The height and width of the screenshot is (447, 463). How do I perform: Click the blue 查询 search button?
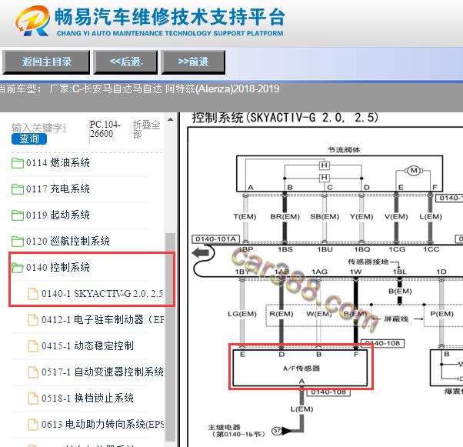click(x=29, y=138)
